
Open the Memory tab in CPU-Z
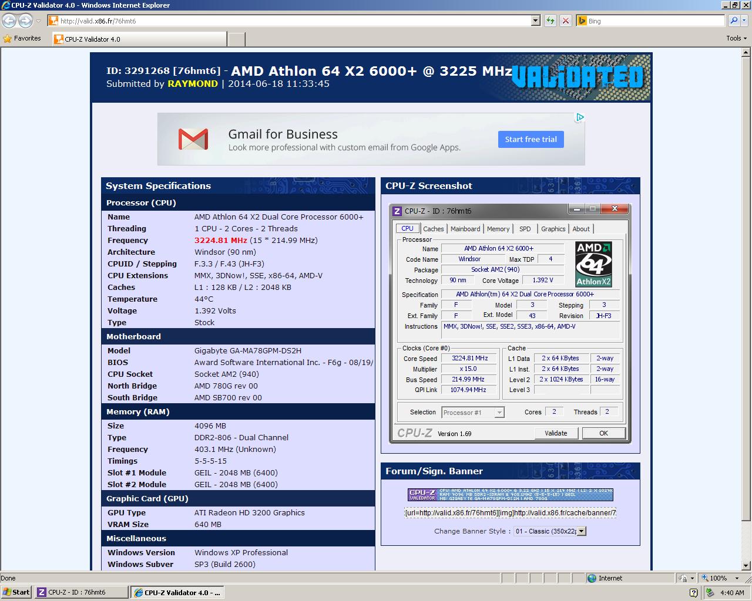pos(498,229)
